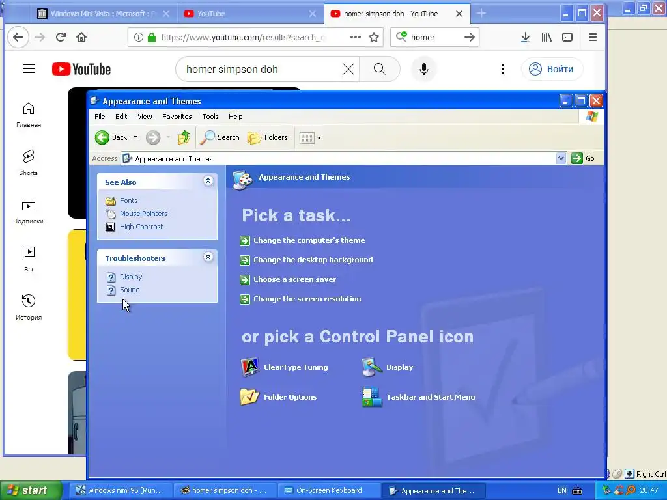Clear the YouTube search query

click(348, 69)
